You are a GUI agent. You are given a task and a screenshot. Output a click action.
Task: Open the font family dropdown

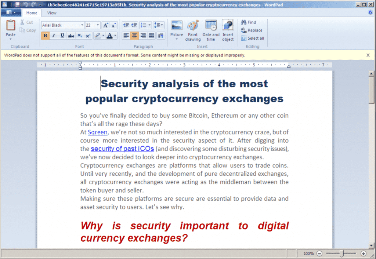pyautogui.click(x=82, y=25)
